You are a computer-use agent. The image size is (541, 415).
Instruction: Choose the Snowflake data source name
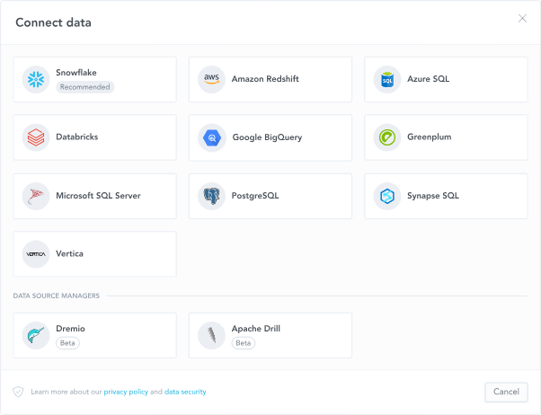[76, 73]
